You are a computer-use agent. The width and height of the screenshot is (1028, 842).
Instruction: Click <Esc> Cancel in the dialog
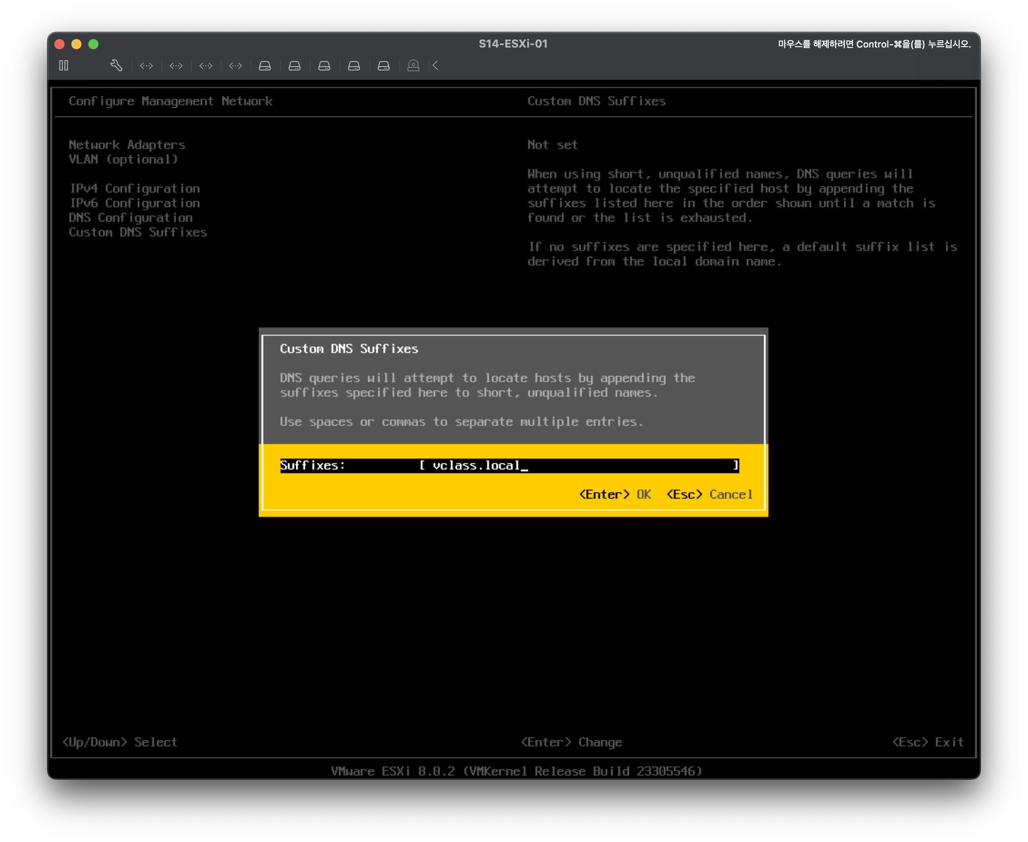[709, 494]
